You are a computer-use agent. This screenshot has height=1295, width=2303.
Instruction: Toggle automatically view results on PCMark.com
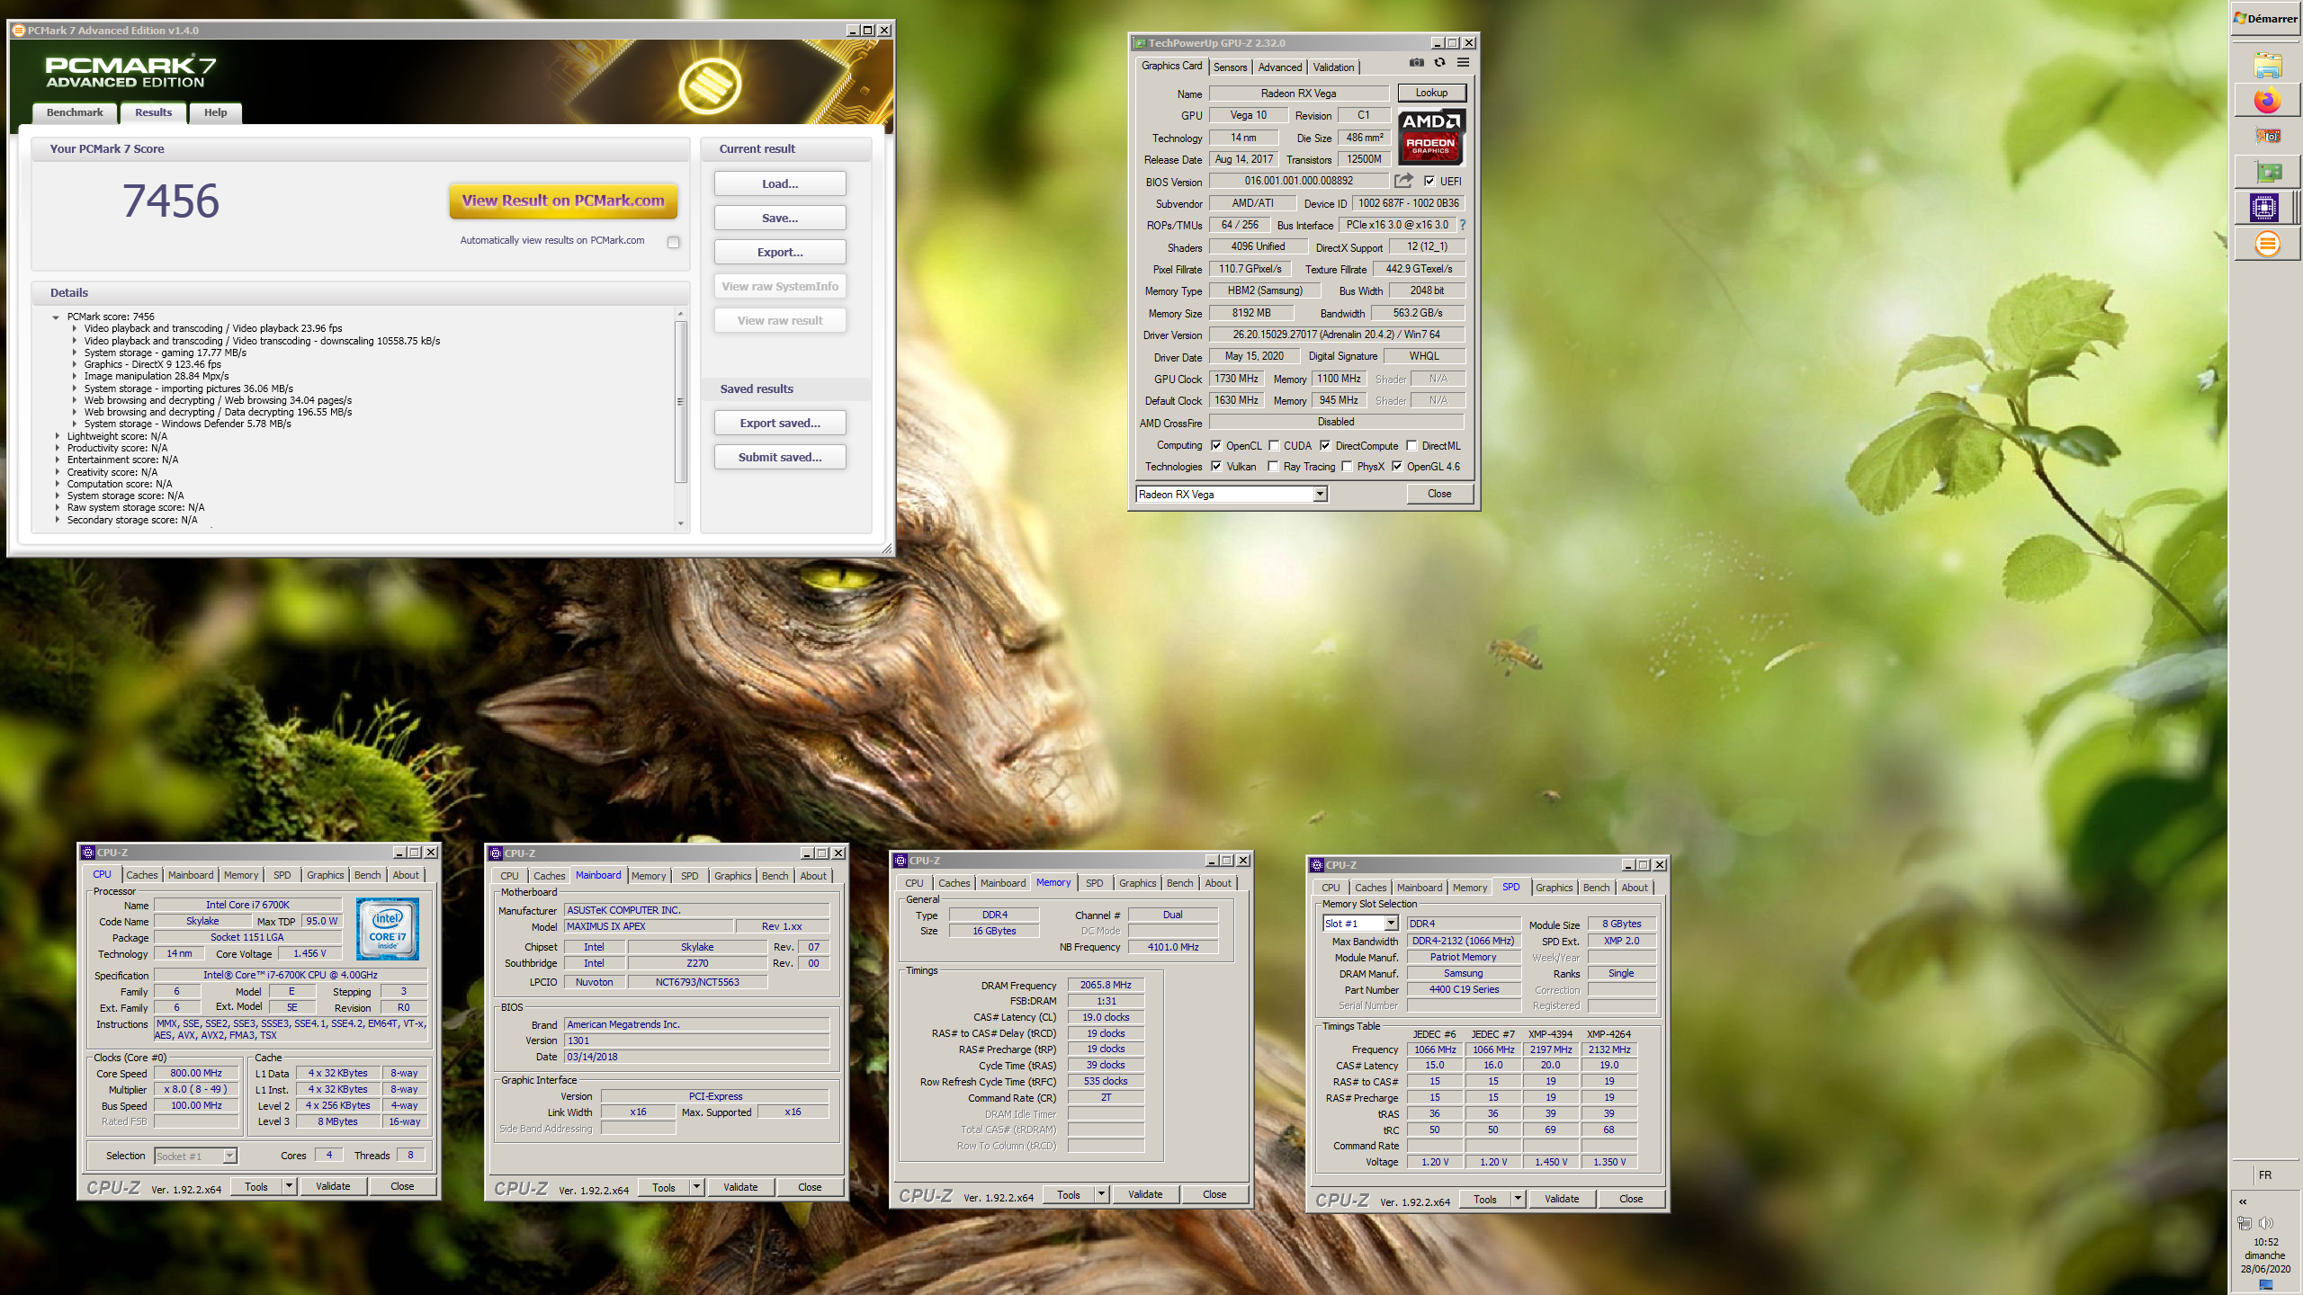coord(673,242)
